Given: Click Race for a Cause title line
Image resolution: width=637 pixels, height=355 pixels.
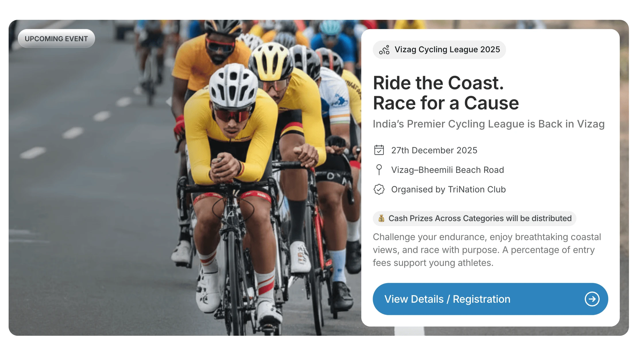Looking at the screenshot, I should [446, 103].
